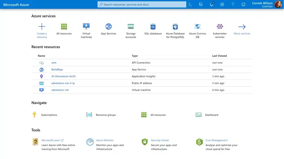Open the AI-Downtown-bc93 link
Screen dimensions: 284x159
pyautogui.click(x=63, y=76)
